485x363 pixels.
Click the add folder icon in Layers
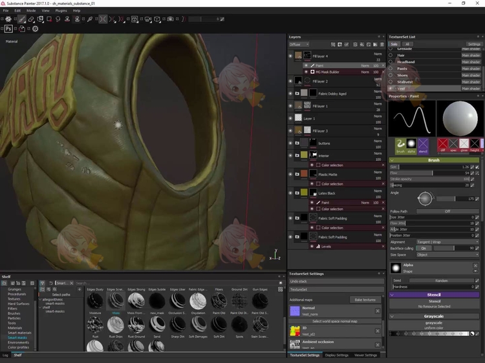click(x=375, y=45)
